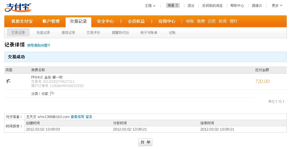Viewport: 293px width, 149px height.
Task: Open the 我的支付宝 tab
Action: point(22,21)
